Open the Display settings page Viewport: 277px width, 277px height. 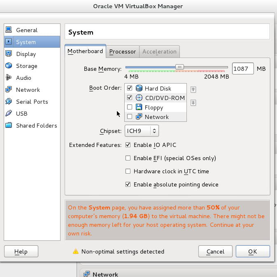click(x=32, y=54)
